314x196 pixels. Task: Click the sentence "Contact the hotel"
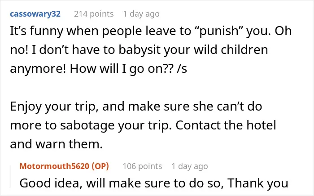[x=226, y=125]
